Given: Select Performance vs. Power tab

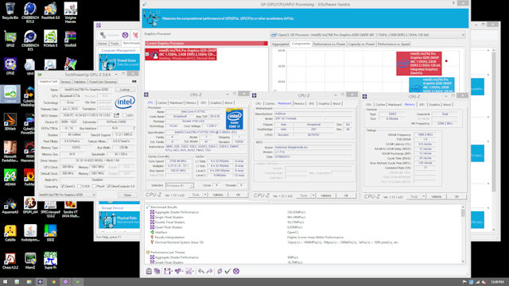Looking at the screenshot, I should (329, 44).
